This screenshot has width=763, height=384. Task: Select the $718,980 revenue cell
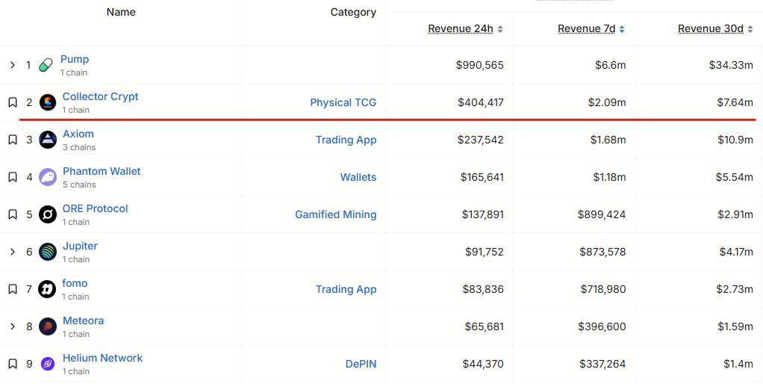pos(603,289)
